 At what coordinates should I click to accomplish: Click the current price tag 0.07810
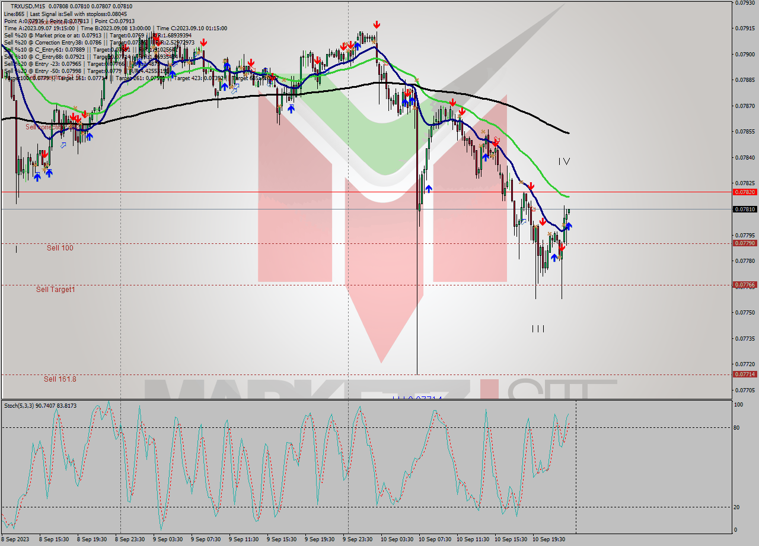tap(745, 209)
